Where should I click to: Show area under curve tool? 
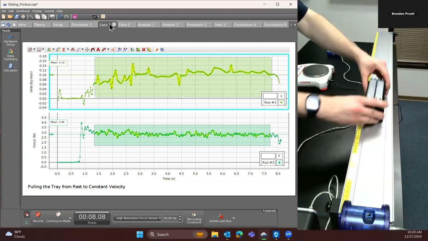pos(73,50)
